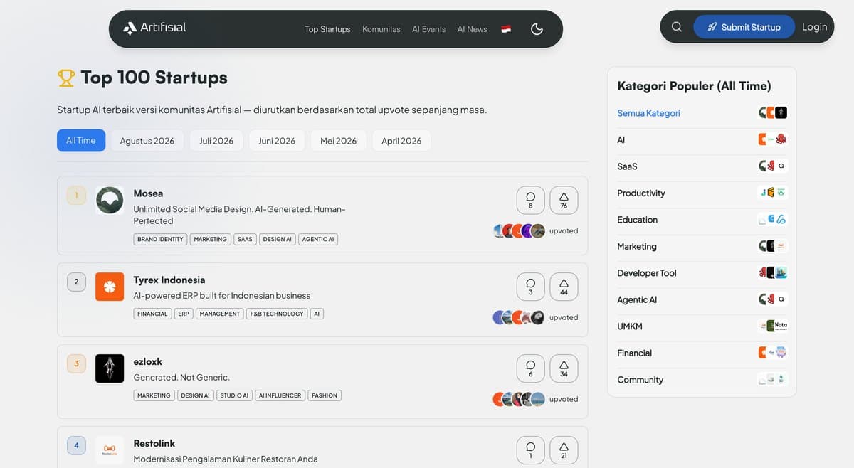Select the Agustus 2026 tab
Image resolution: width=854 pixels, height=468 pixels.
[x=147, y=141]
